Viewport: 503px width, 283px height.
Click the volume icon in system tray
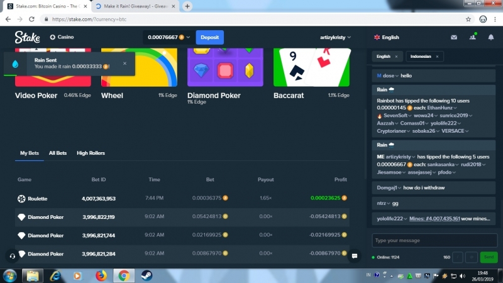coord(462,276)
